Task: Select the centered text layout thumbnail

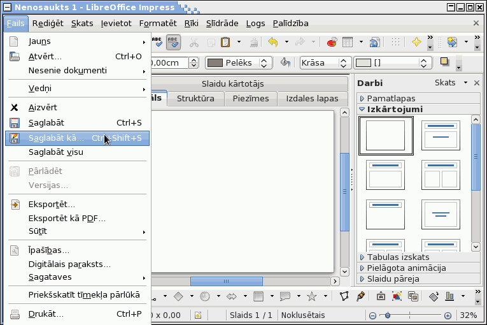Action: click(441, 215)
